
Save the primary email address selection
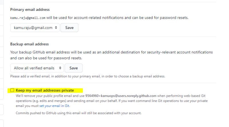[69, 27]
